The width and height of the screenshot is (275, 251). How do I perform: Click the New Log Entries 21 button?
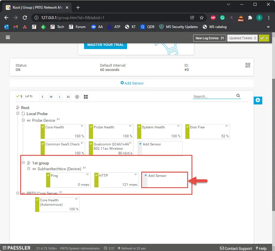click(x=210, y=38)
